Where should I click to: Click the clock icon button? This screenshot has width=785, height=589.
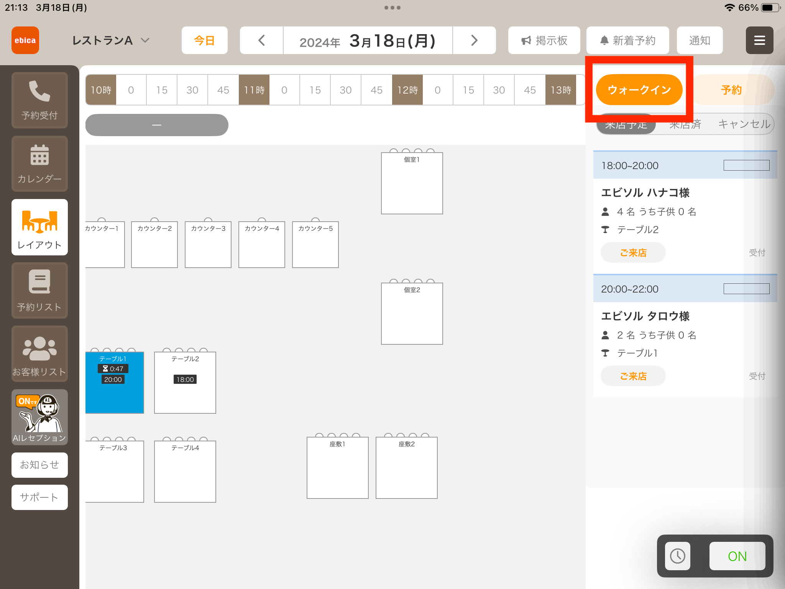click(x=677, y=556)
